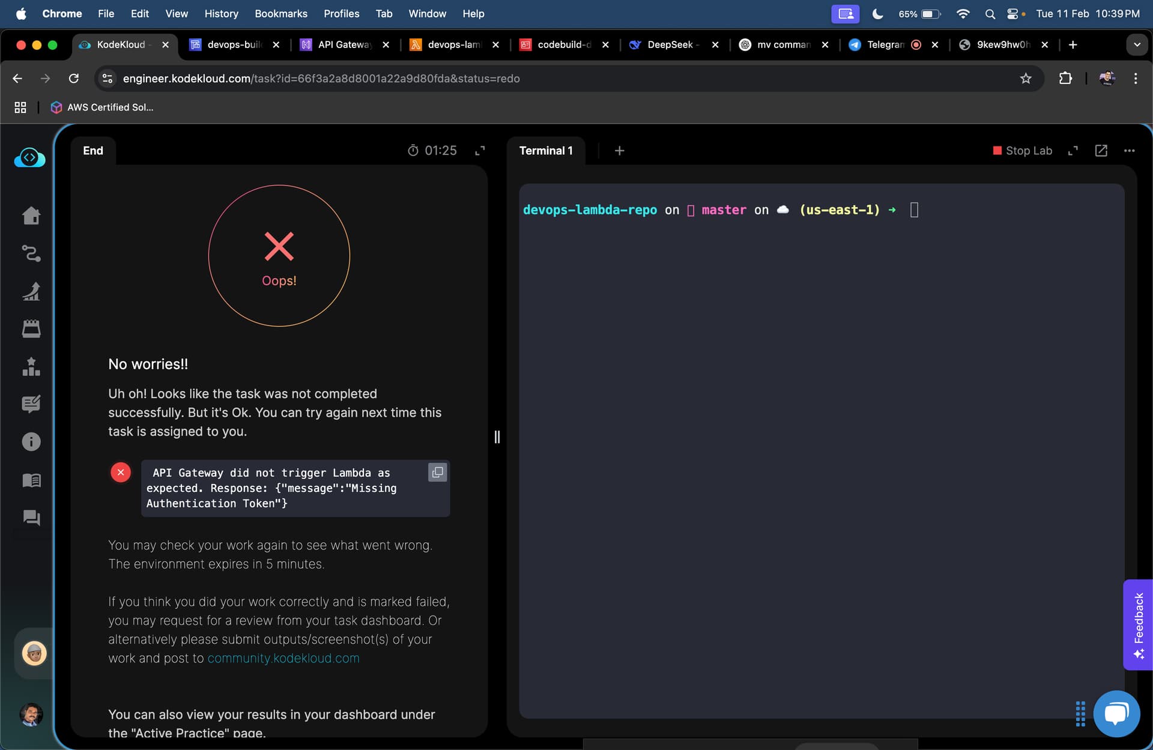Click the browser address bar URL

pyautogui.click(x=321, y=79)
